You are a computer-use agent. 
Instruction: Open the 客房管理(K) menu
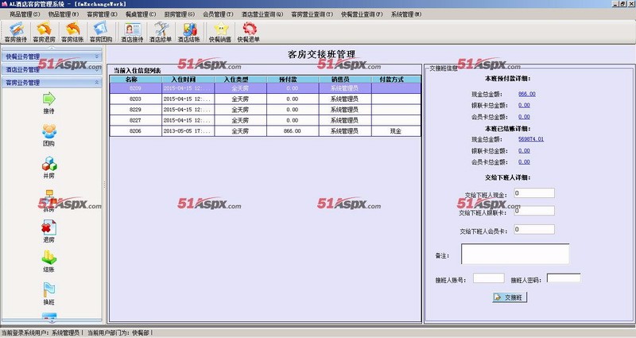tap(102, 14)
